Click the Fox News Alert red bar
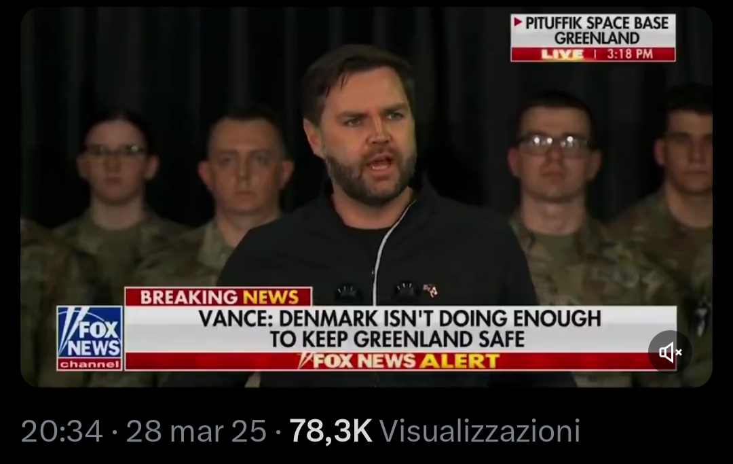733x464 pixels. [400, 361]
